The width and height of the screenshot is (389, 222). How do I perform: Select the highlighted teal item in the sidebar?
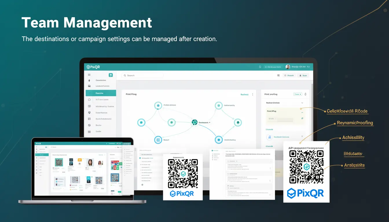click(x=101, y=93)
